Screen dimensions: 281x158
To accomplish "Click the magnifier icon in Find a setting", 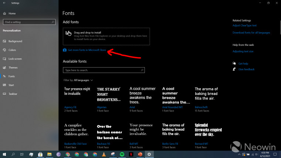I will point(53,22).
